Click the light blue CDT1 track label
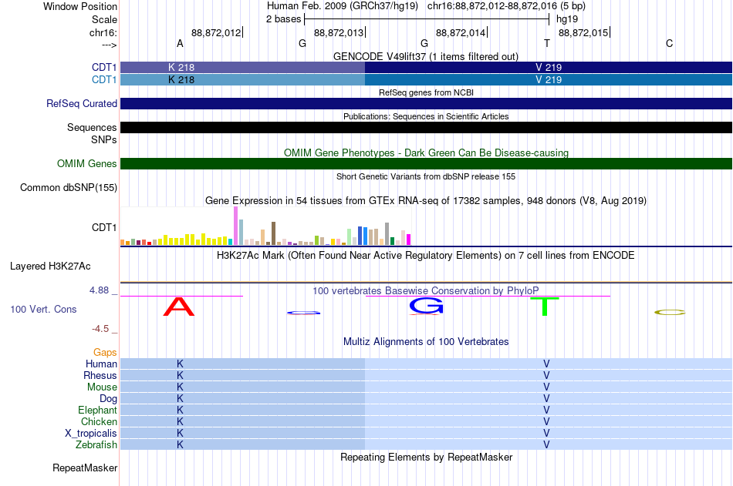Image resolution: width=733 pixels, height=486 pixels. (x=104, y=80)
